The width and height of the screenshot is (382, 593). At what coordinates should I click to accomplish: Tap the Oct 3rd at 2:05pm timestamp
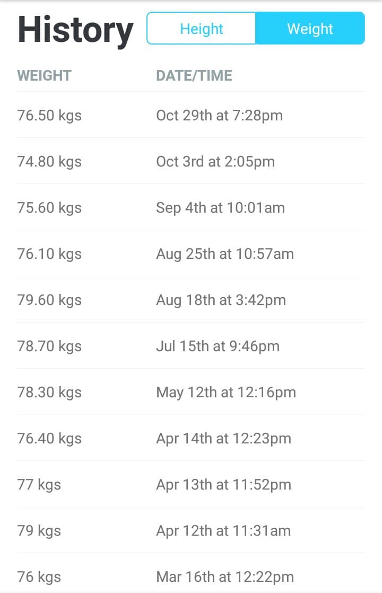[x=215, y=161]
